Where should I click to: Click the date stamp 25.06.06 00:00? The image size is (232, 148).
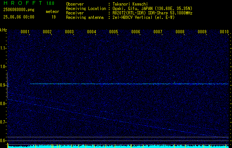[x=19, y=17]
